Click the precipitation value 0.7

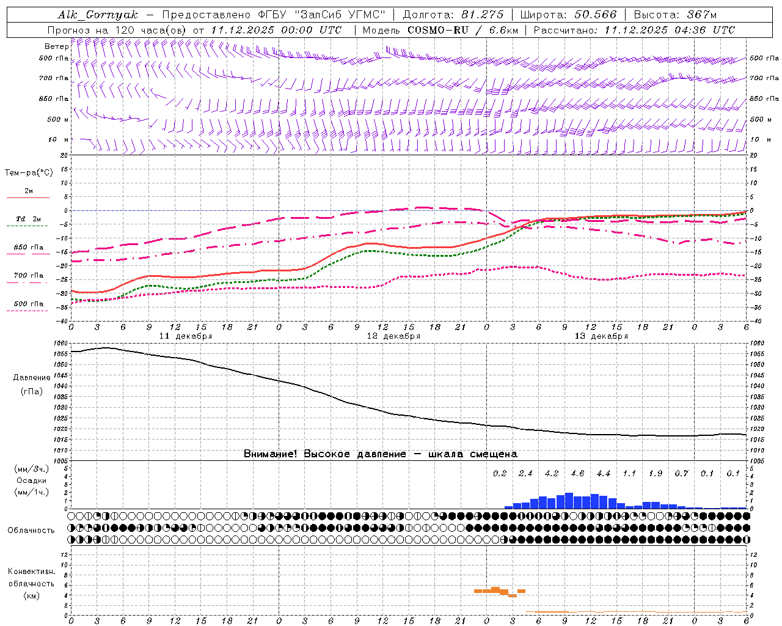681,474
